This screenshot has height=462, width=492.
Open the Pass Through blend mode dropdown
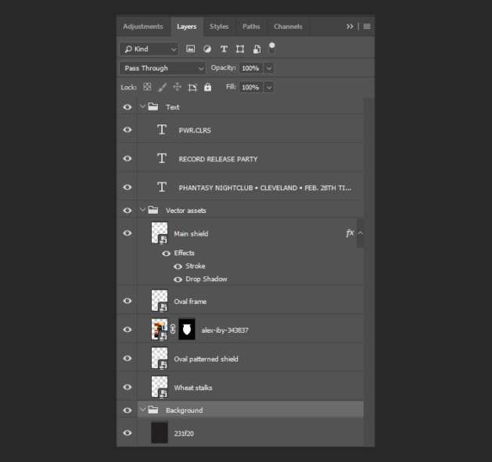coord(163,68)
